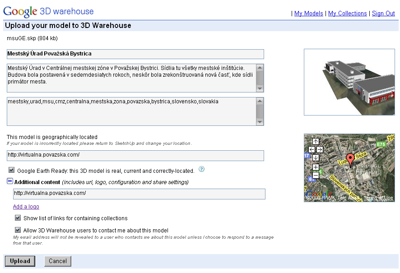Image resolution: width=400 pixels, height=273 pixels.
Task: Disable Allow 3D Warehouse users to contact me
Action: pos(18,230)
